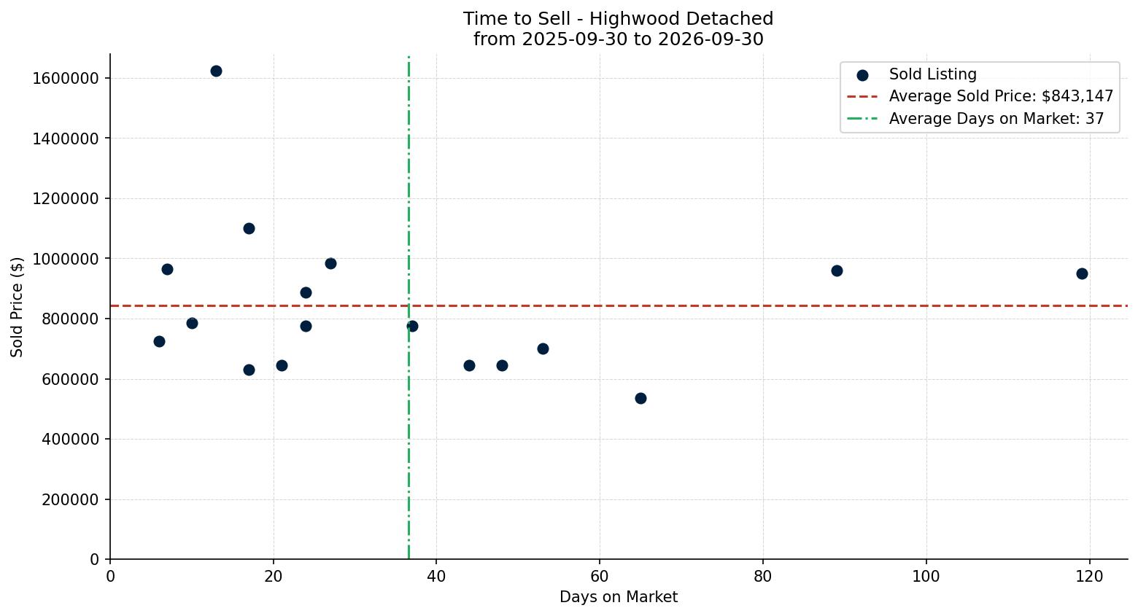Click the data point near 1100000 sold price

249,228
